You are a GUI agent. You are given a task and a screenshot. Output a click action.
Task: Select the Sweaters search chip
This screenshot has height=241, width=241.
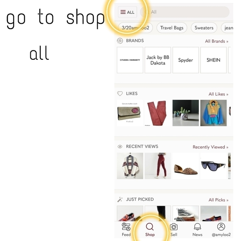pos(204,28)
